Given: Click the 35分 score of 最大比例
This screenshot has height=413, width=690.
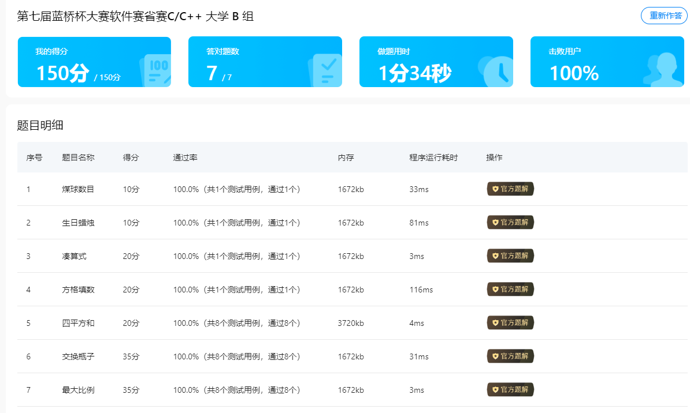Looking at the screenshot, I should point(131,390).
